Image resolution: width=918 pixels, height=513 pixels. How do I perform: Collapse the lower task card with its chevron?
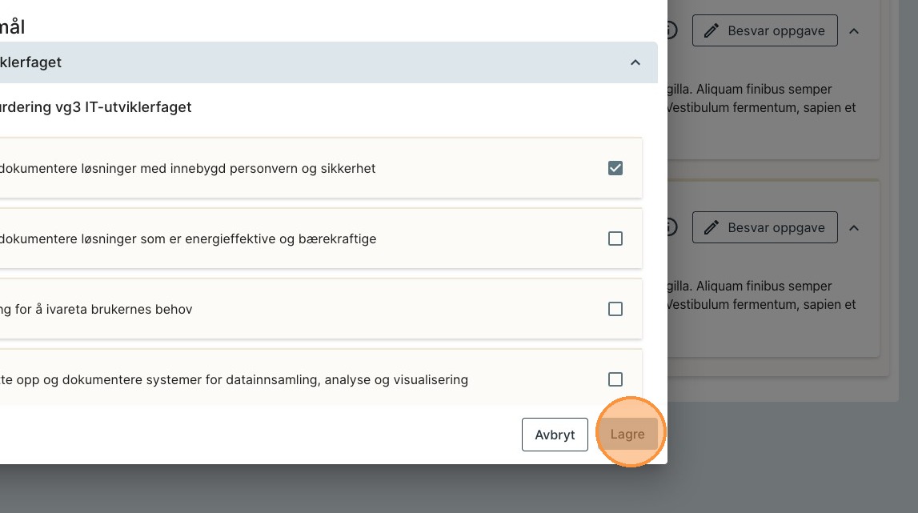click(x=854, y=228)
